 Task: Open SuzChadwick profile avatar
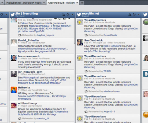pos(80,42)
